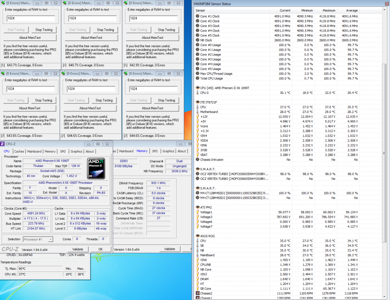Open About MemTest in the 642.9% coverage window
This screenshot has width=390, height=300.
coord(153,38)
